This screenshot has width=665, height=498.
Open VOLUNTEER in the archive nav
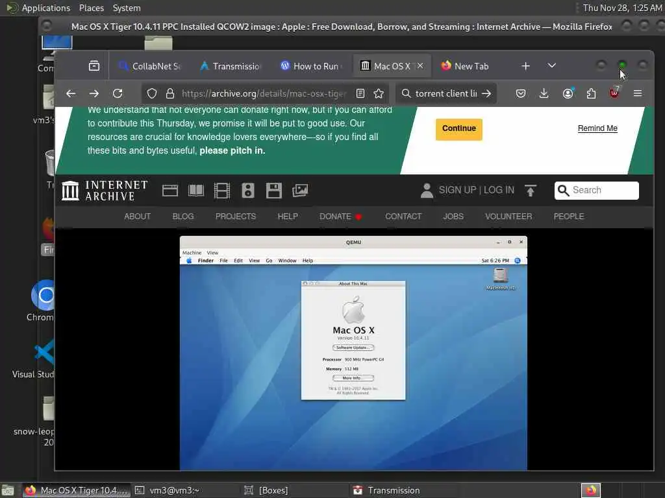(508, 217)
